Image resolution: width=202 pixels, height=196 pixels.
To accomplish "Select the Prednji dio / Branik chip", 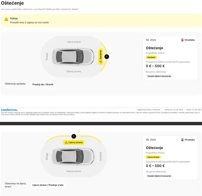I will tap(43, 85).
